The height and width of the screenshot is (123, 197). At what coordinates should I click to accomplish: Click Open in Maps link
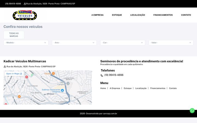14,74
